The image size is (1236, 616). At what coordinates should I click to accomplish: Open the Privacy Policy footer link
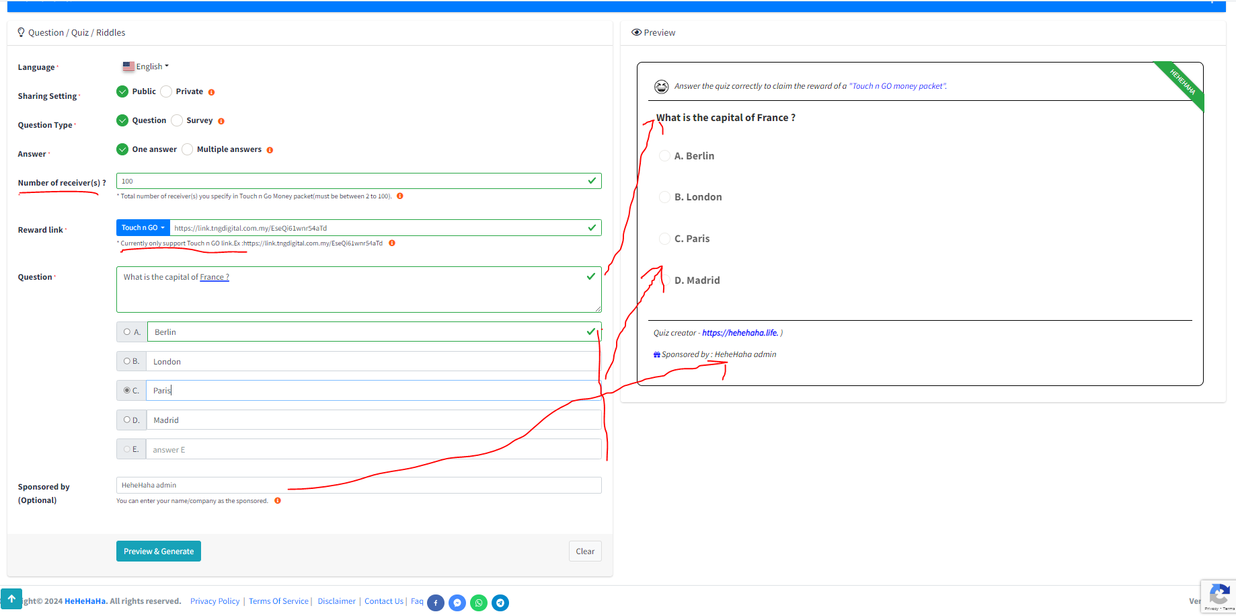pyautogui.click(x=215, y=601)
